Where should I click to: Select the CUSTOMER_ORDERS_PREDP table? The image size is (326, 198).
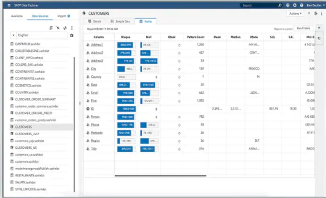tap(34, 113)
